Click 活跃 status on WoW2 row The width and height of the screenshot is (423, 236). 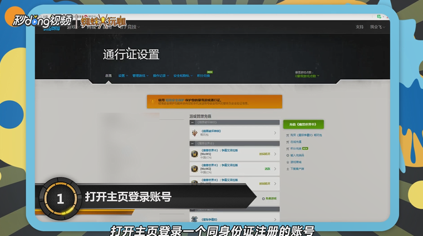[x=267, y=169]
